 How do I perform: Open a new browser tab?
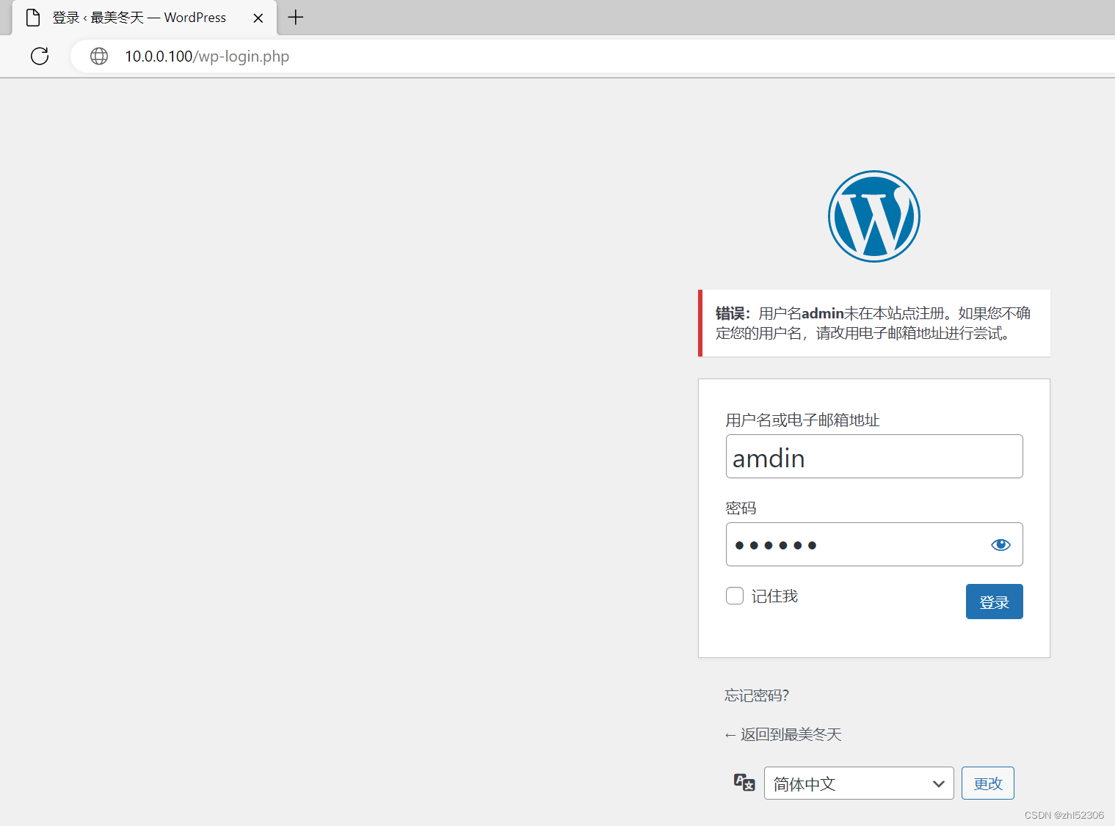coord(296,18)
